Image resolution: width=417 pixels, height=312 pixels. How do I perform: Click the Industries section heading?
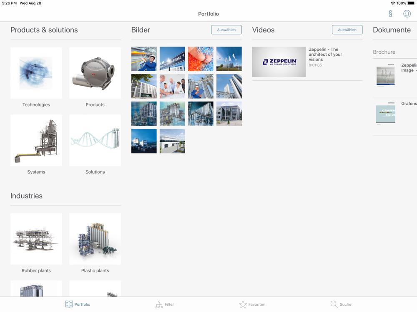tap(26, 196)
